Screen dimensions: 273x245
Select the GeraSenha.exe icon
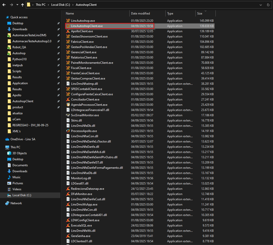tap(68, 236)
